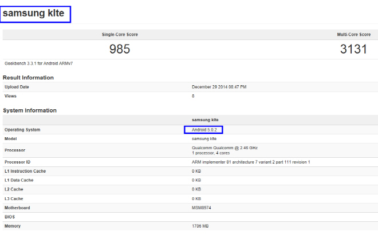
Task: Select 'Geekbench 3.3.1 for Android ARMv7' text
Action: 38,63
